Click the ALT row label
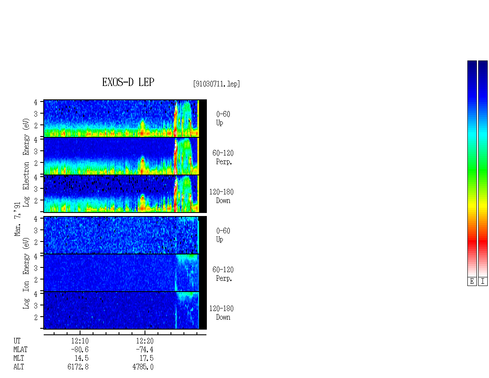The height and width of the screenshot is (378, 489). (19, 367)
